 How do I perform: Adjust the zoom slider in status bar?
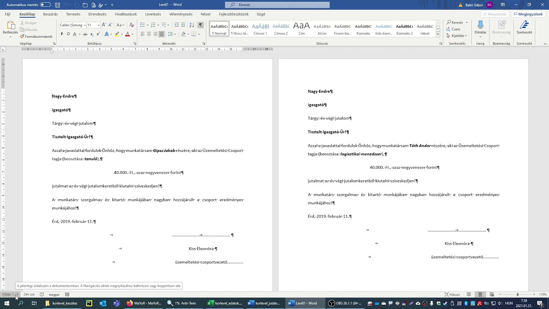517,295
